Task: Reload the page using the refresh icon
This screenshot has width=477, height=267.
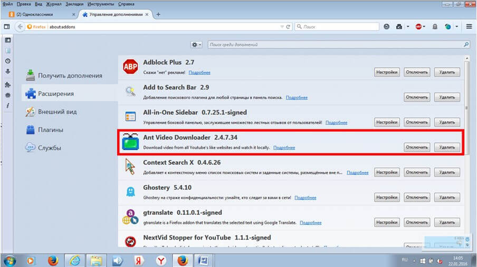Action: point(289,26)
